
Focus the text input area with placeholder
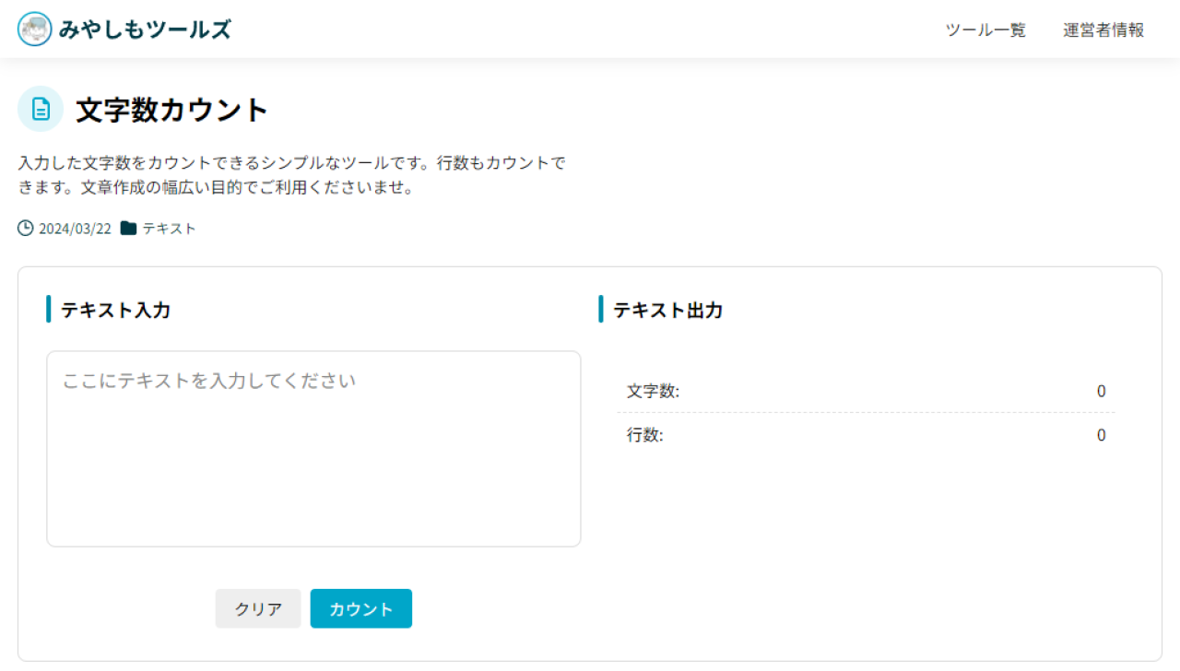point(313,449)
